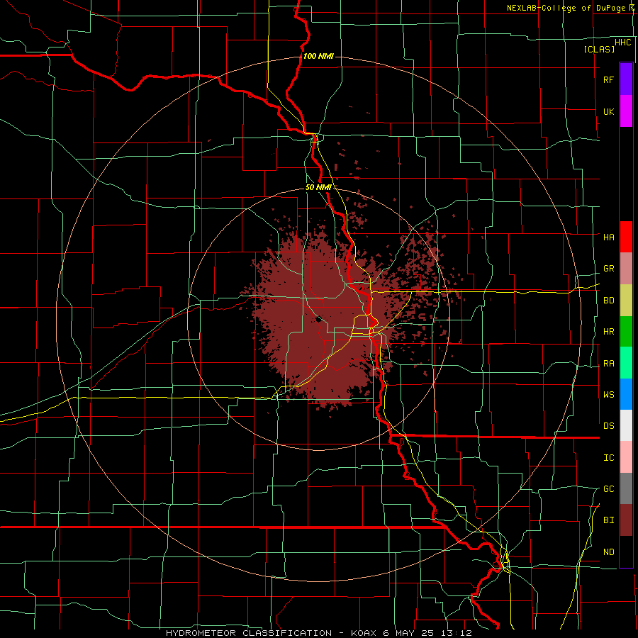Click the red HA legend swatch
Screen dimensions: 638x638
[626, 237]
